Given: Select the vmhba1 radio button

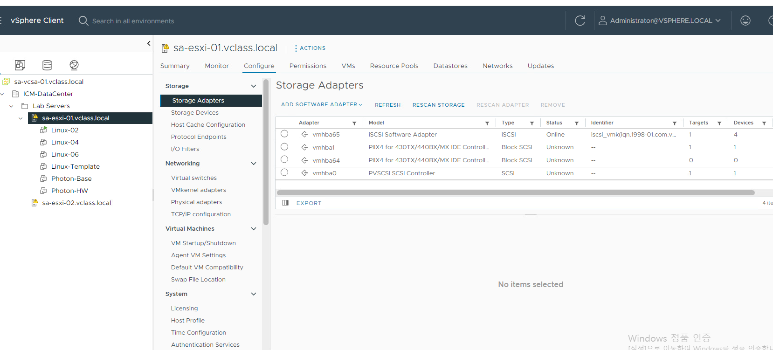Looking at the screenshot, I should (284, 147).
